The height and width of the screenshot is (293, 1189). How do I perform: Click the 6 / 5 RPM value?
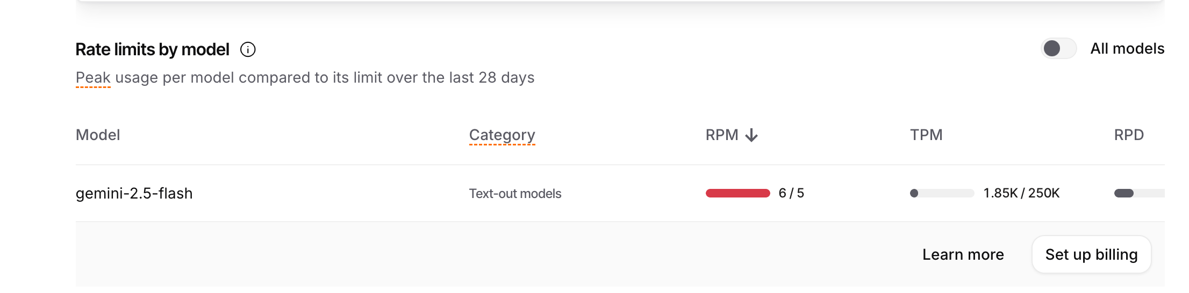pos(791,193)
